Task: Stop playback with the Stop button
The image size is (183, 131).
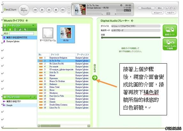Action: click(56, 10)
